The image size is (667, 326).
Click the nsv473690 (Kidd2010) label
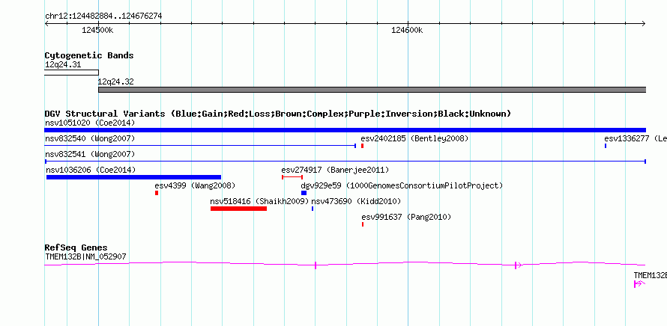point(357,201)
